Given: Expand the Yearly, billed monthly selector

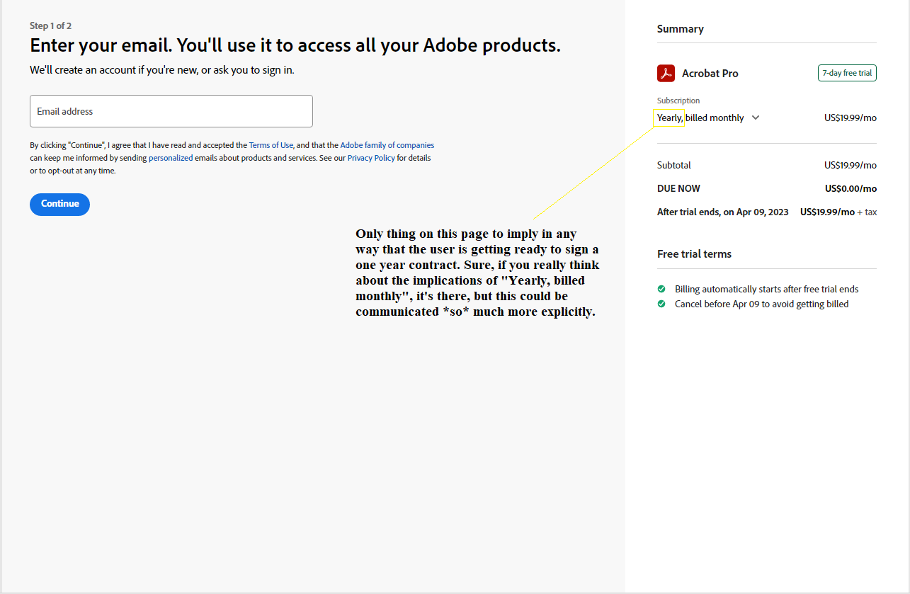Looking at the screenshot, I should pos(707,118).
